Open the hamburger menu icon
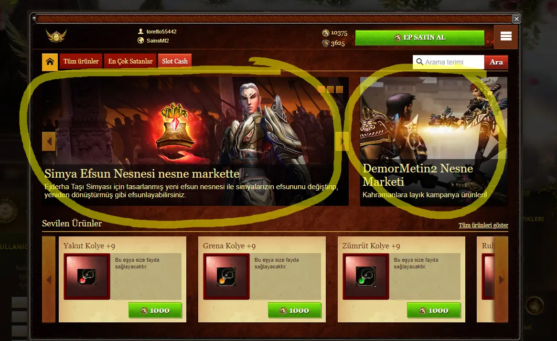 [x=506, y=36]
